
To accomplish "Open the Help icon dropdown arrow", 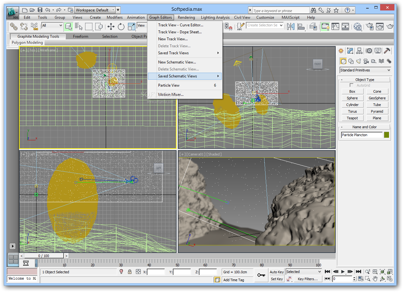I will pos(353,10).
